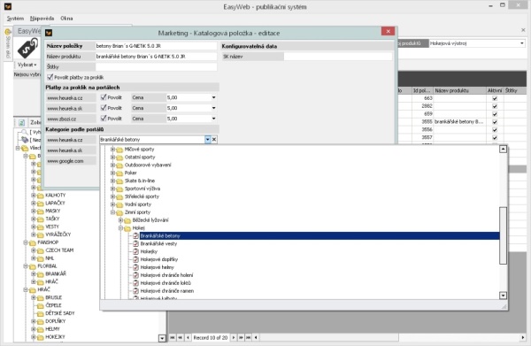
Task: Toggle Povolit checkbox for www.heureka.cz
Action: tap(104, 97)
